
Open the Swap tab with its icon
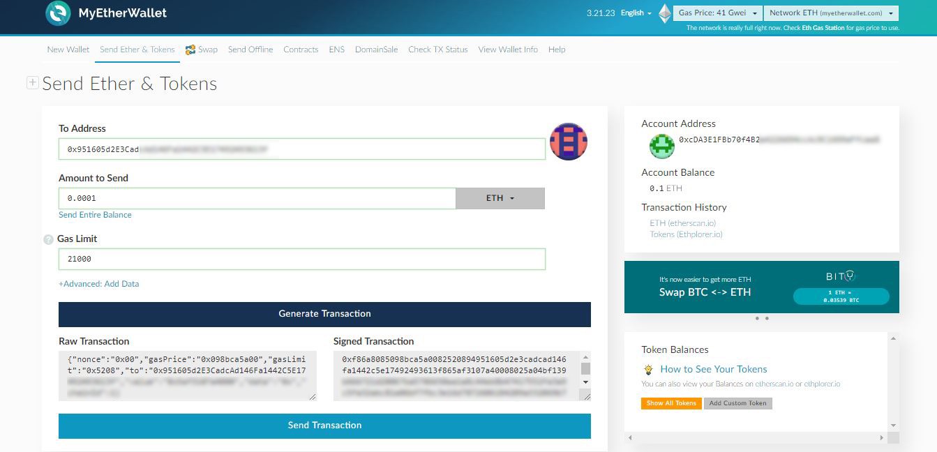202,50
